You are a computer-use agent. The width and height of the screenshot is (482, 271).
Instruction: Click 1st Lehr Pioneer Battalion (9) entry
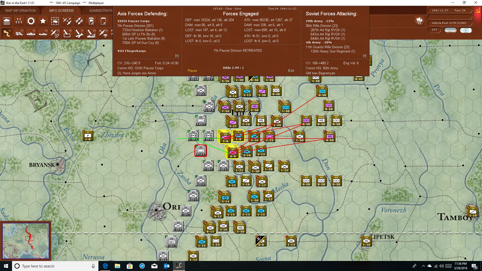tap(143, 38)
